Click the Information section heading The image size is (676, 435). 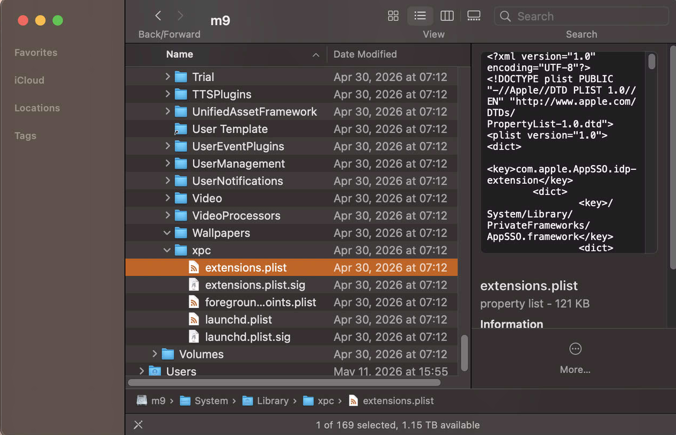[x=512, y=324]
